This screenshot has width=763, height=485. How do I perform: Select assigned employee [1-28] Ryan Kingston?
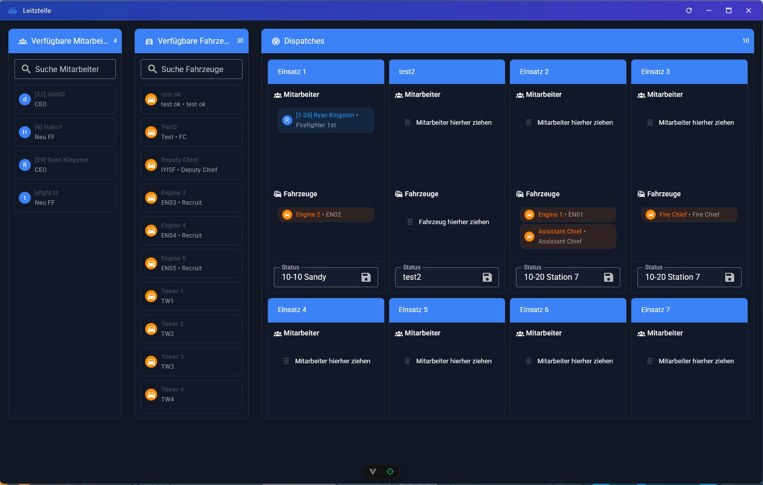(326, 120)
